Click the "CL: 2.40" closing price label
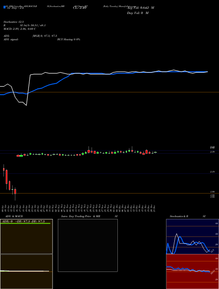This screenshot has height=289, width=219. (80, 7)
